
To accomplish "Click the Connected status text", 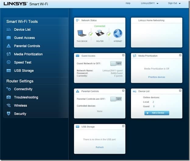I will point(100,26).
